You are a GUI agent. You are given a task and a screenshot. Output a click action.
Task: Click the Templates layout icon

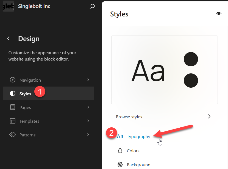(x=13, y=121)
